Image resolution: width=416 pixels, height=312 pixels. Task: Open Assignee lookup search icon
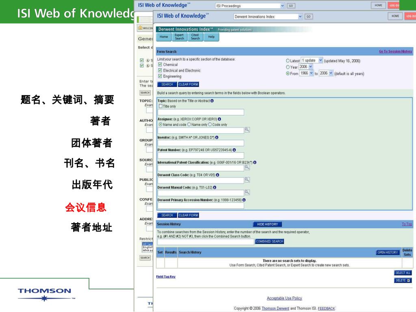coord(247,130)
